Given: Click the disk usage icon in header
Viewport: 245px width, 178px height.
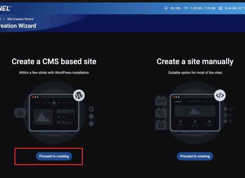Looking at the screenshot, I should [220, 8].
